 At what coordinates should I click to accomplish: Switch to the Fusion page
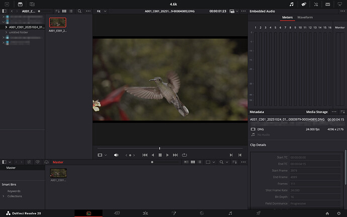(174, 213)
